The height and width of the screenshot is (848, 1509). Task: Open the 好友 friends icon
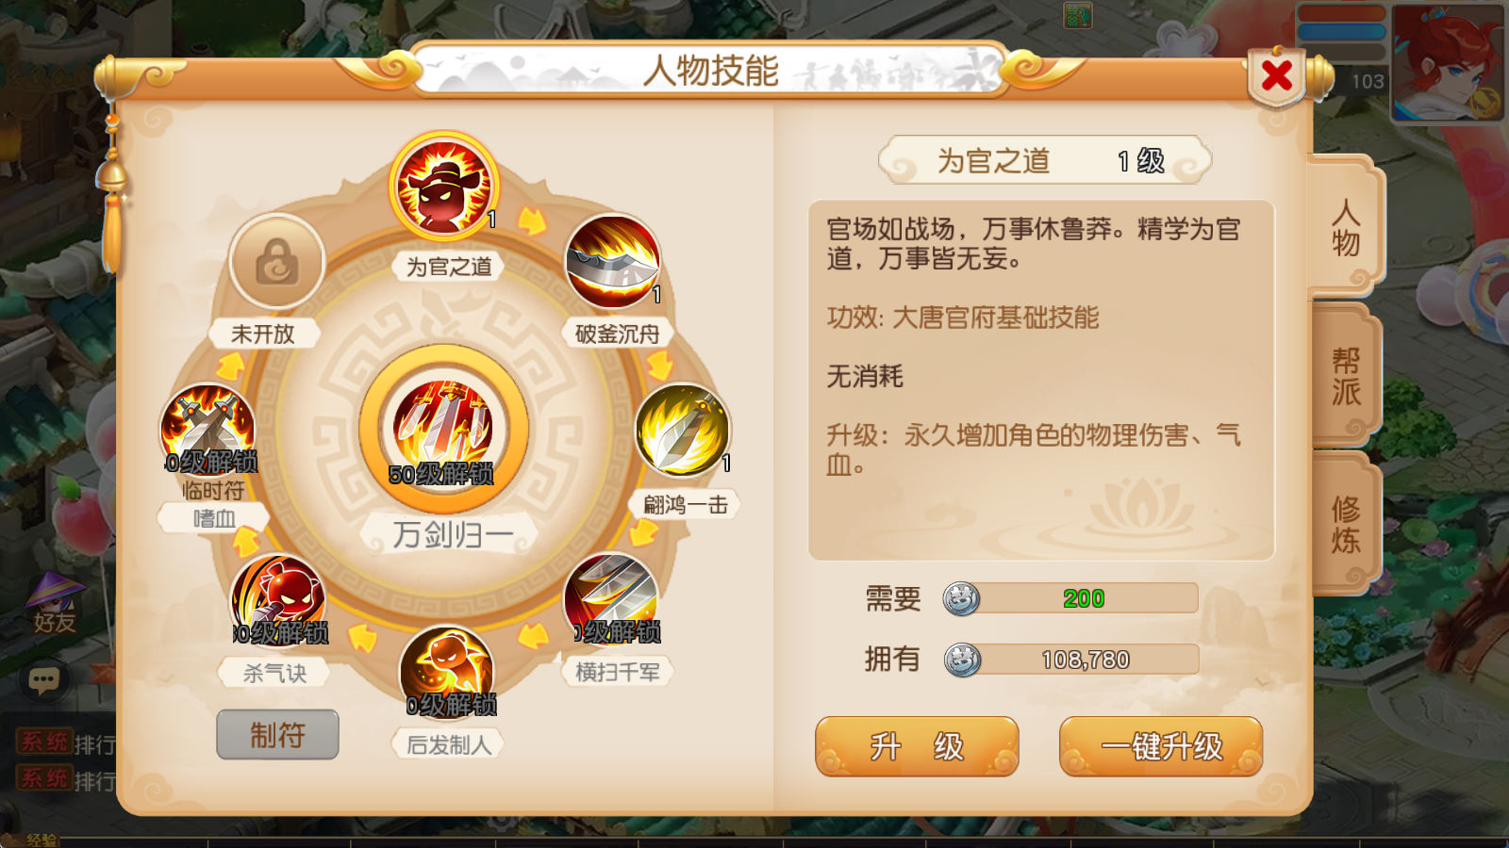[55, 603]
